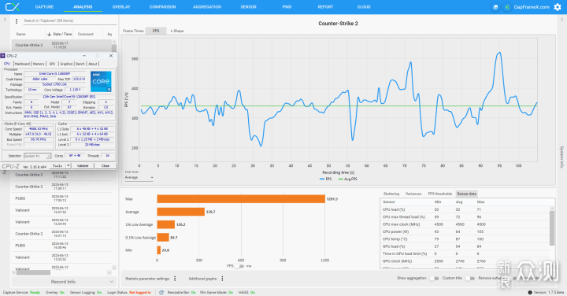Switch to the COMPARISON tab
This screenshot has width=567, height=296.
coord(163,7)
